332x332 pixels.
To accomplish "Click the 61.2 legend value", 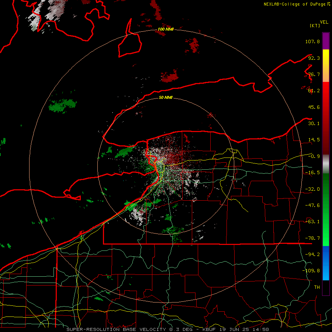I will (314, 91).
